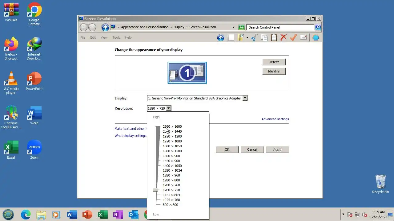Collapse the Resolution 1280 × 720 dropdown
This screenshot has height=221, width=394.
(168, 108)
